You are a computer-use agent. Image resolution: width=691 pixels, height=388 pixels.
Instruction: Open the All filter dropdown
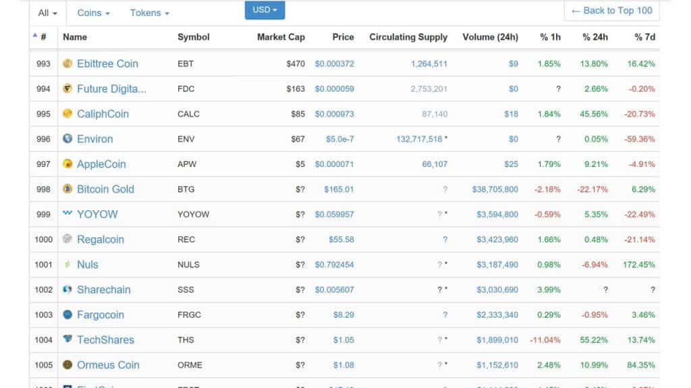[x=48, y=13]
